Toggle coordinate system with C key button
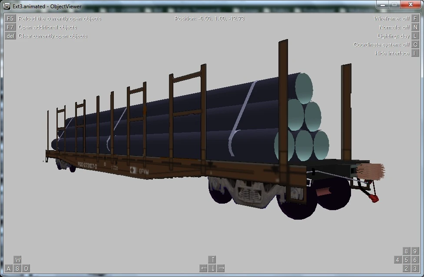424x277 pixels. [415, 45]
